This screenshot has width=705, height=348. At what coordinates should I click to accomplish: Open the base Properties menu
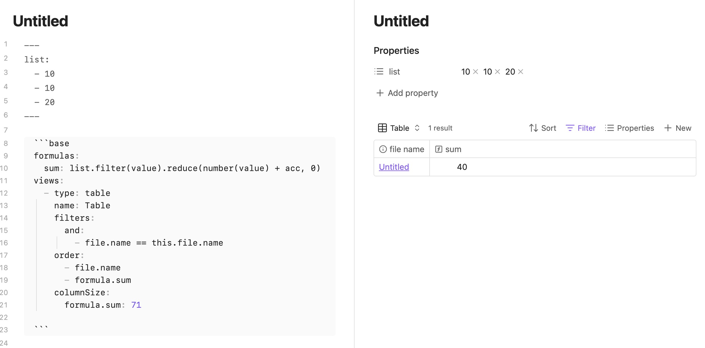point(629,128)
